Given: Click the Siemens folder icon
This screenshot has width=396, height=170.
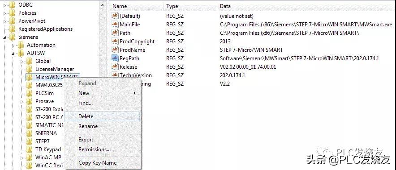Looking at the screenshot, I should coord(13,37).
